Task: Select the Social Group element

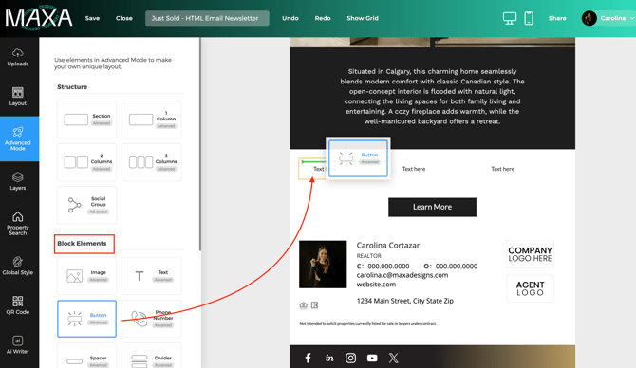Action: tap(86, 205)
